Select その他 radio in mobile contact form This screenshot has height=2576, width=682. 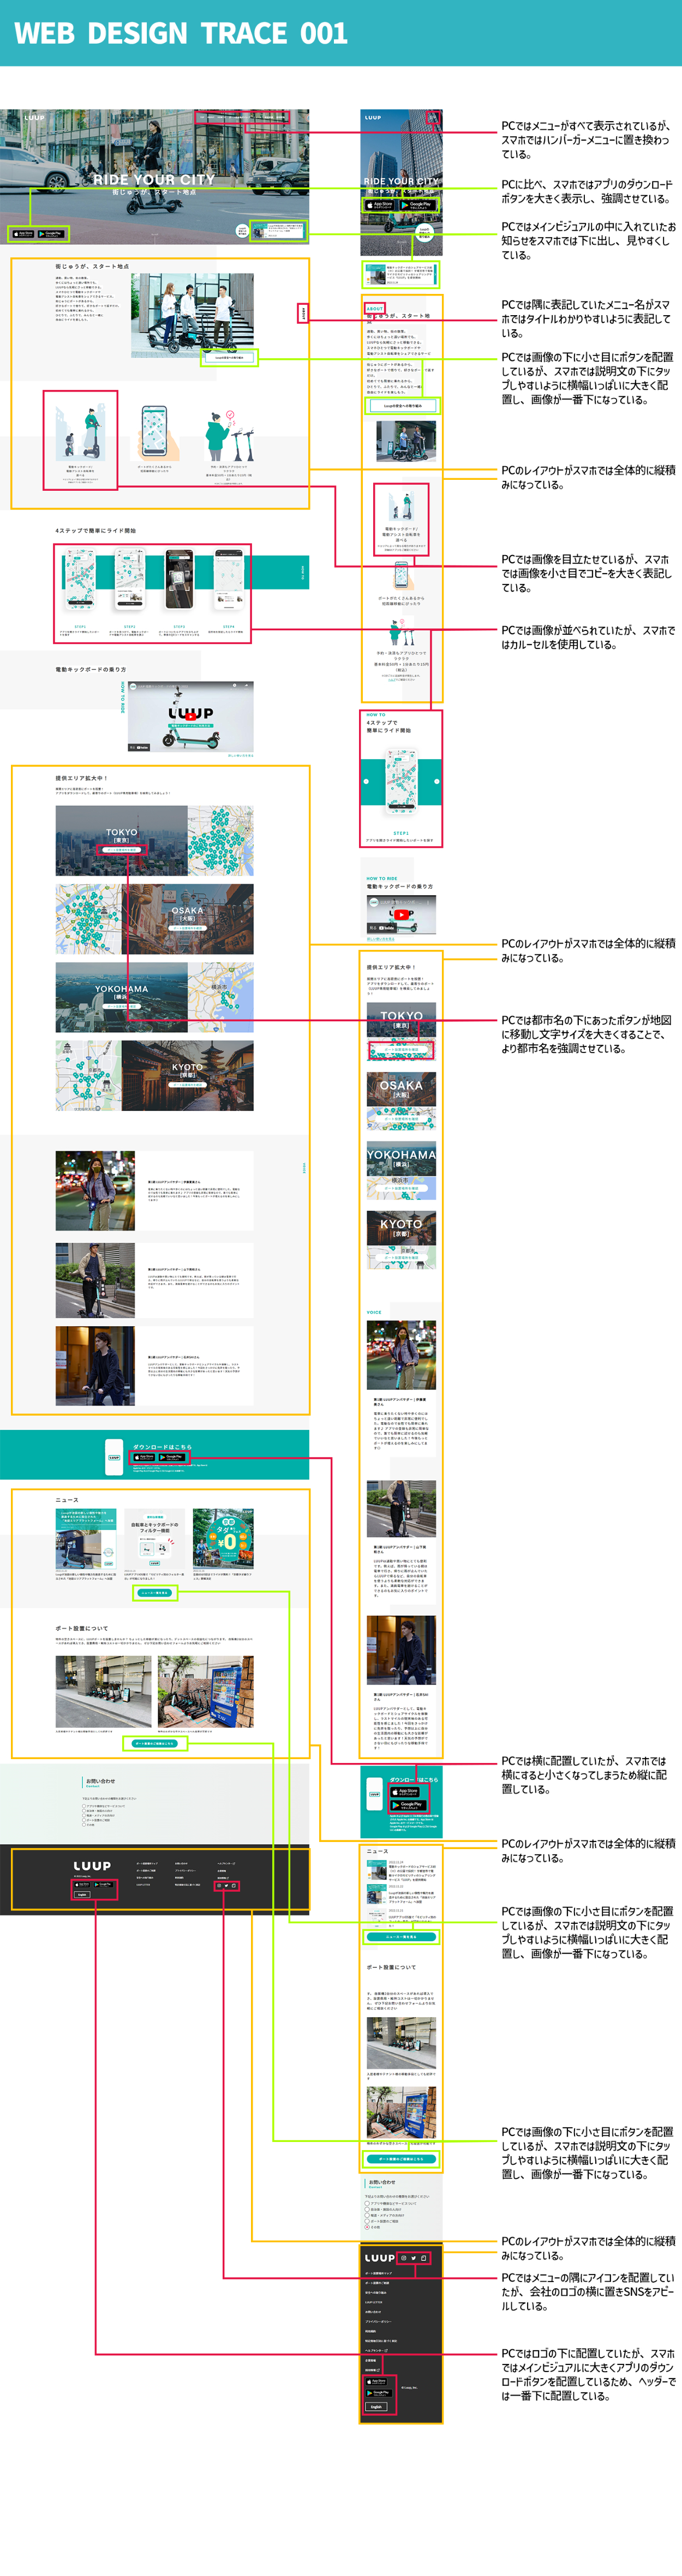click(367, 2227)
